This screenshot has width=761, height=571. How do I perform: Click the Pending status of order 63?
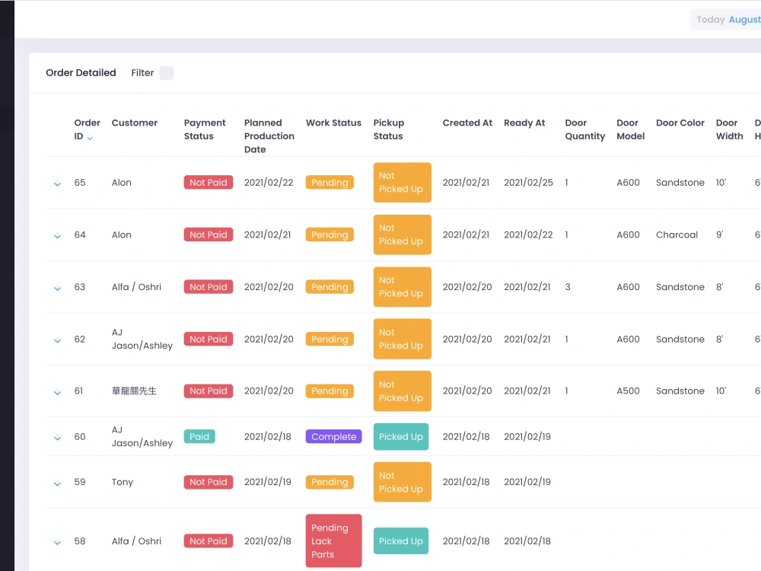tap(330, 287)
